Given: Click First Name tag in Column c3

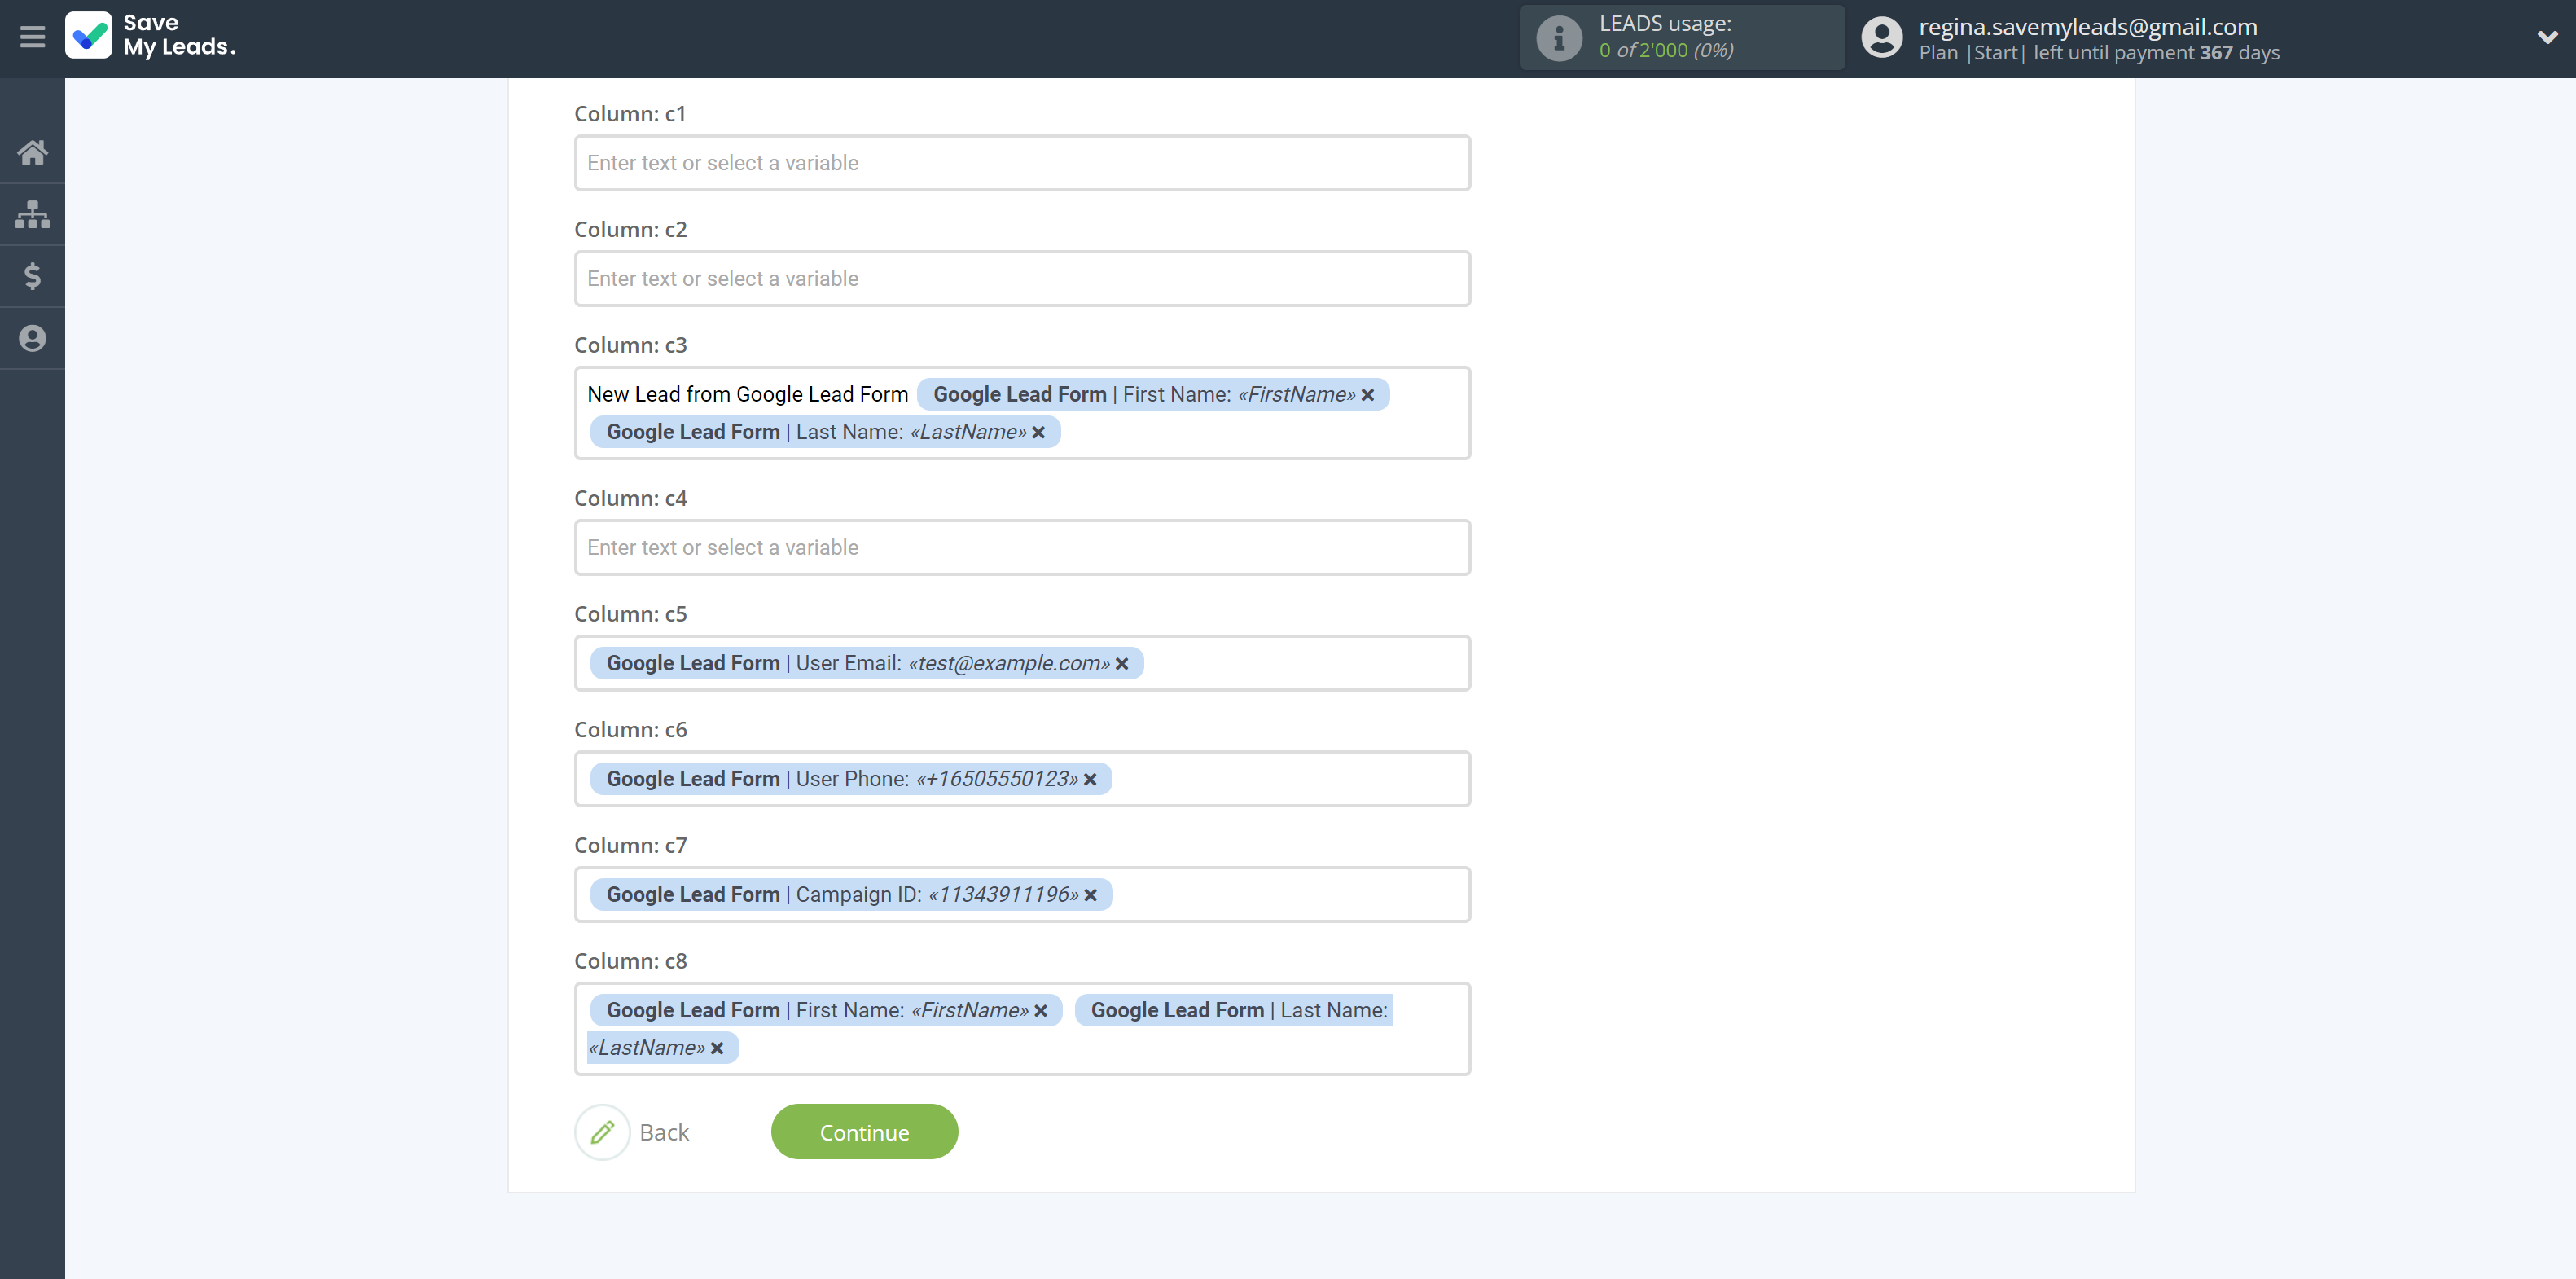Looking at the screenshot, I should pos(1152,394).
